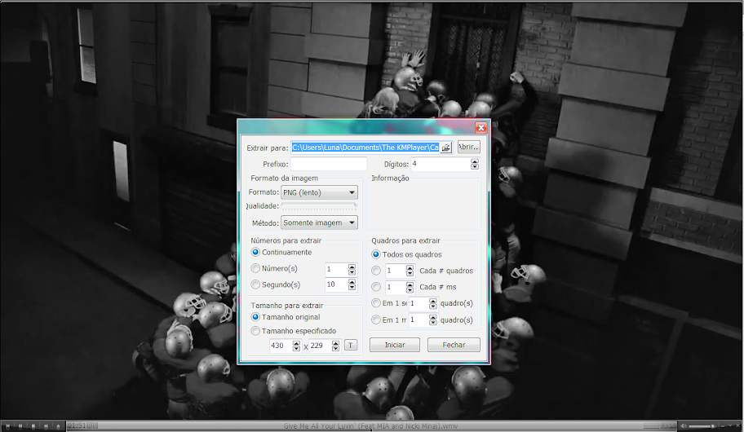Click the Segundo(s) value spinner arrows
This screenshot has height=432, width=744.
(352, 284)
